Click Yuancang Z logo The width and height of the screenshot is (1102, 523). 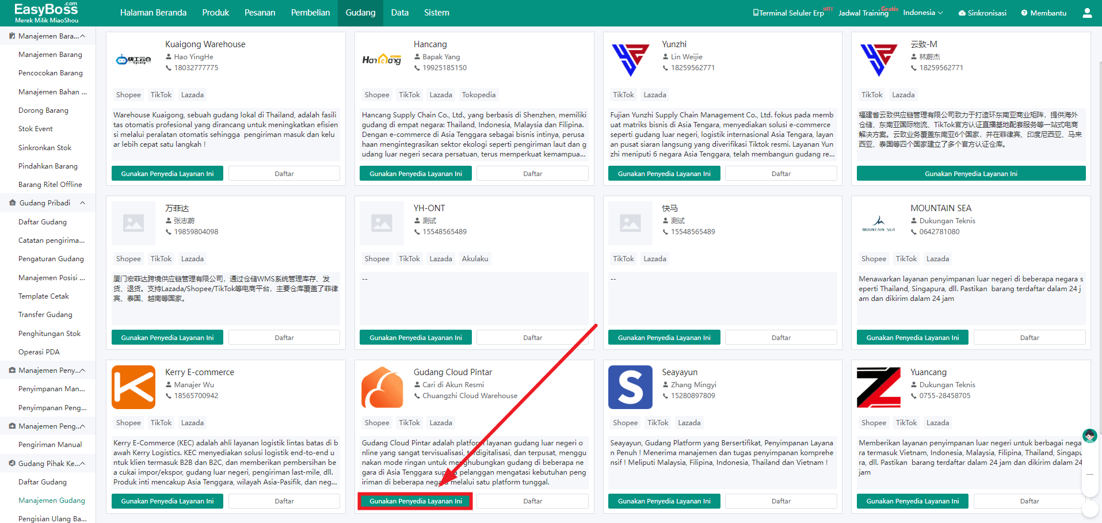click(879, 387)
